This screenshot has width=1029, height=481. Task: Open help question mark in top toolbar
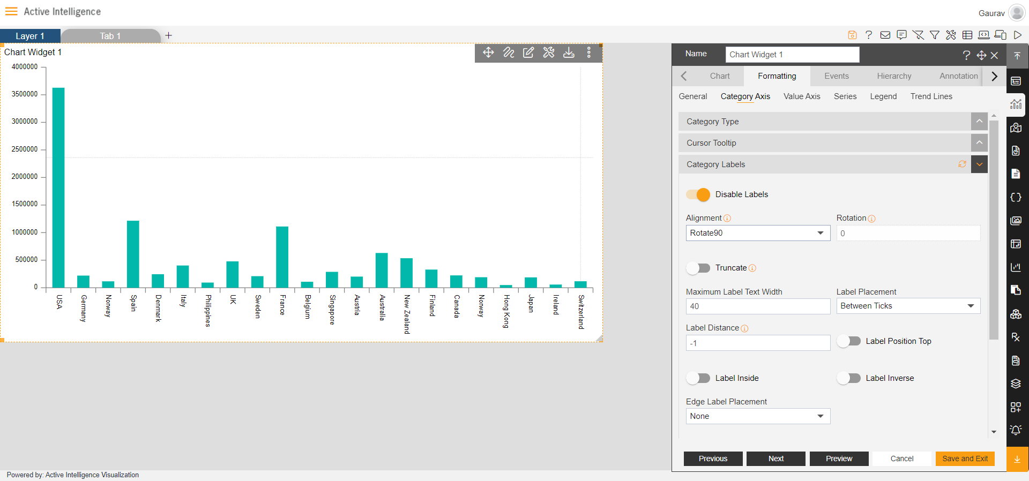tap(869, 35)
